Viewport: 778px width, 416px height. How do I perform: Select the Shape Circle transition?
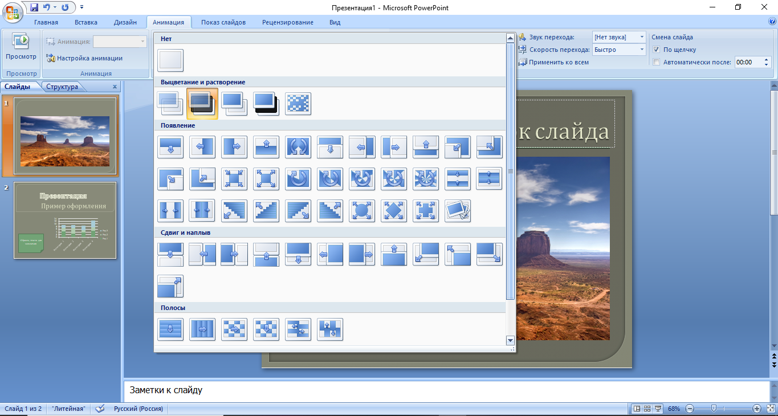[362, 211]
